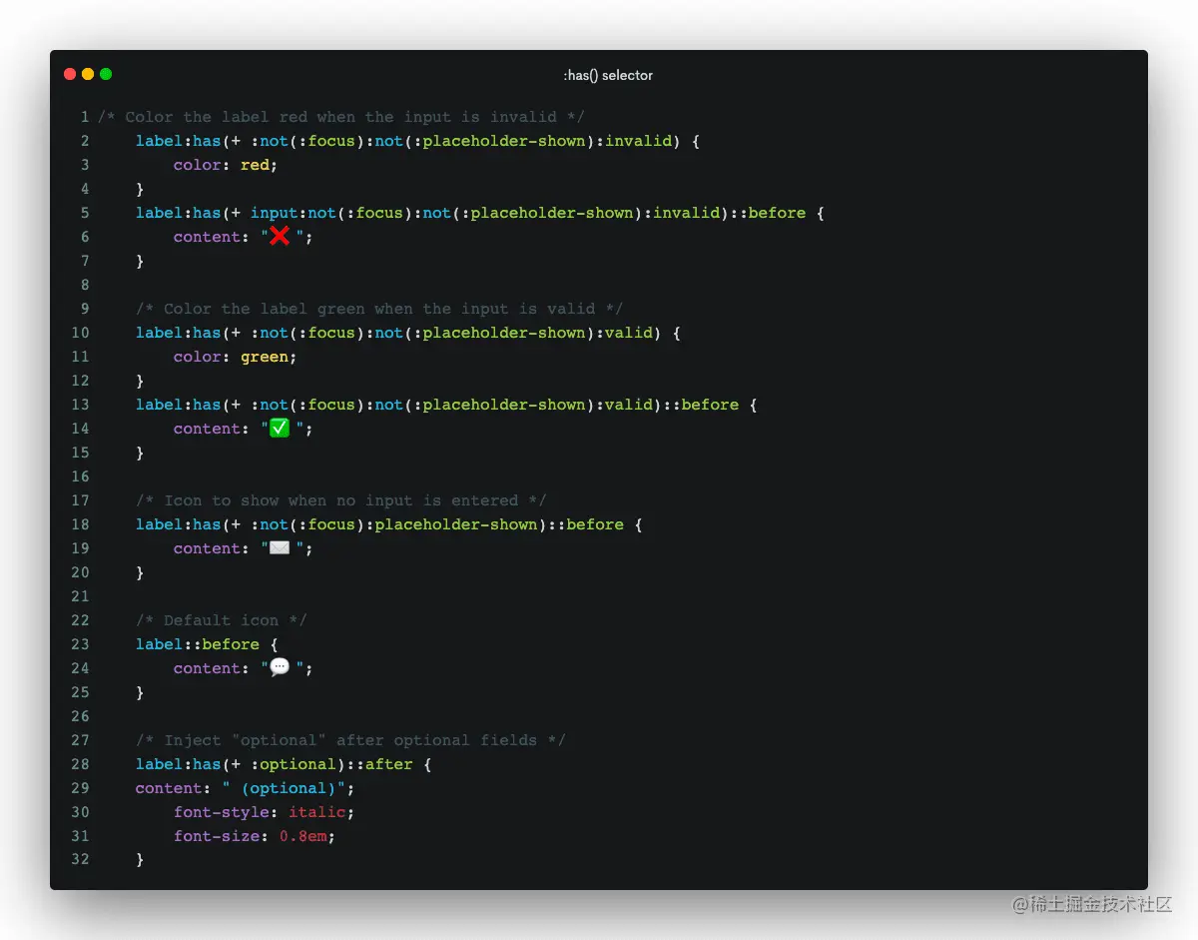1198x940 pixels.
Task: Click the value "0.8em"
Action: click(x=302, y=836)
